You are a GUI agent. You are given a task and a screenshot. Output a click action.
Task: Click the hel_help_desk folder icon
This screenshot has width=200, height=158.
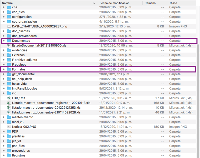[x=9, y=79]
